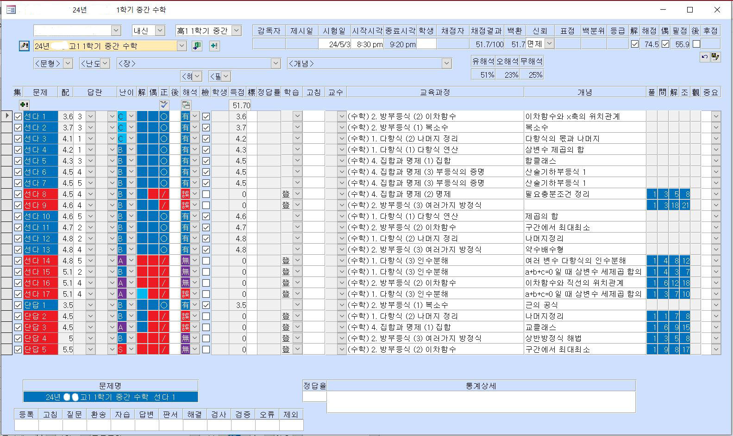Click green plus icon under 集 column
Viewport: 733px width, 436px height.
tap(24, 105)
